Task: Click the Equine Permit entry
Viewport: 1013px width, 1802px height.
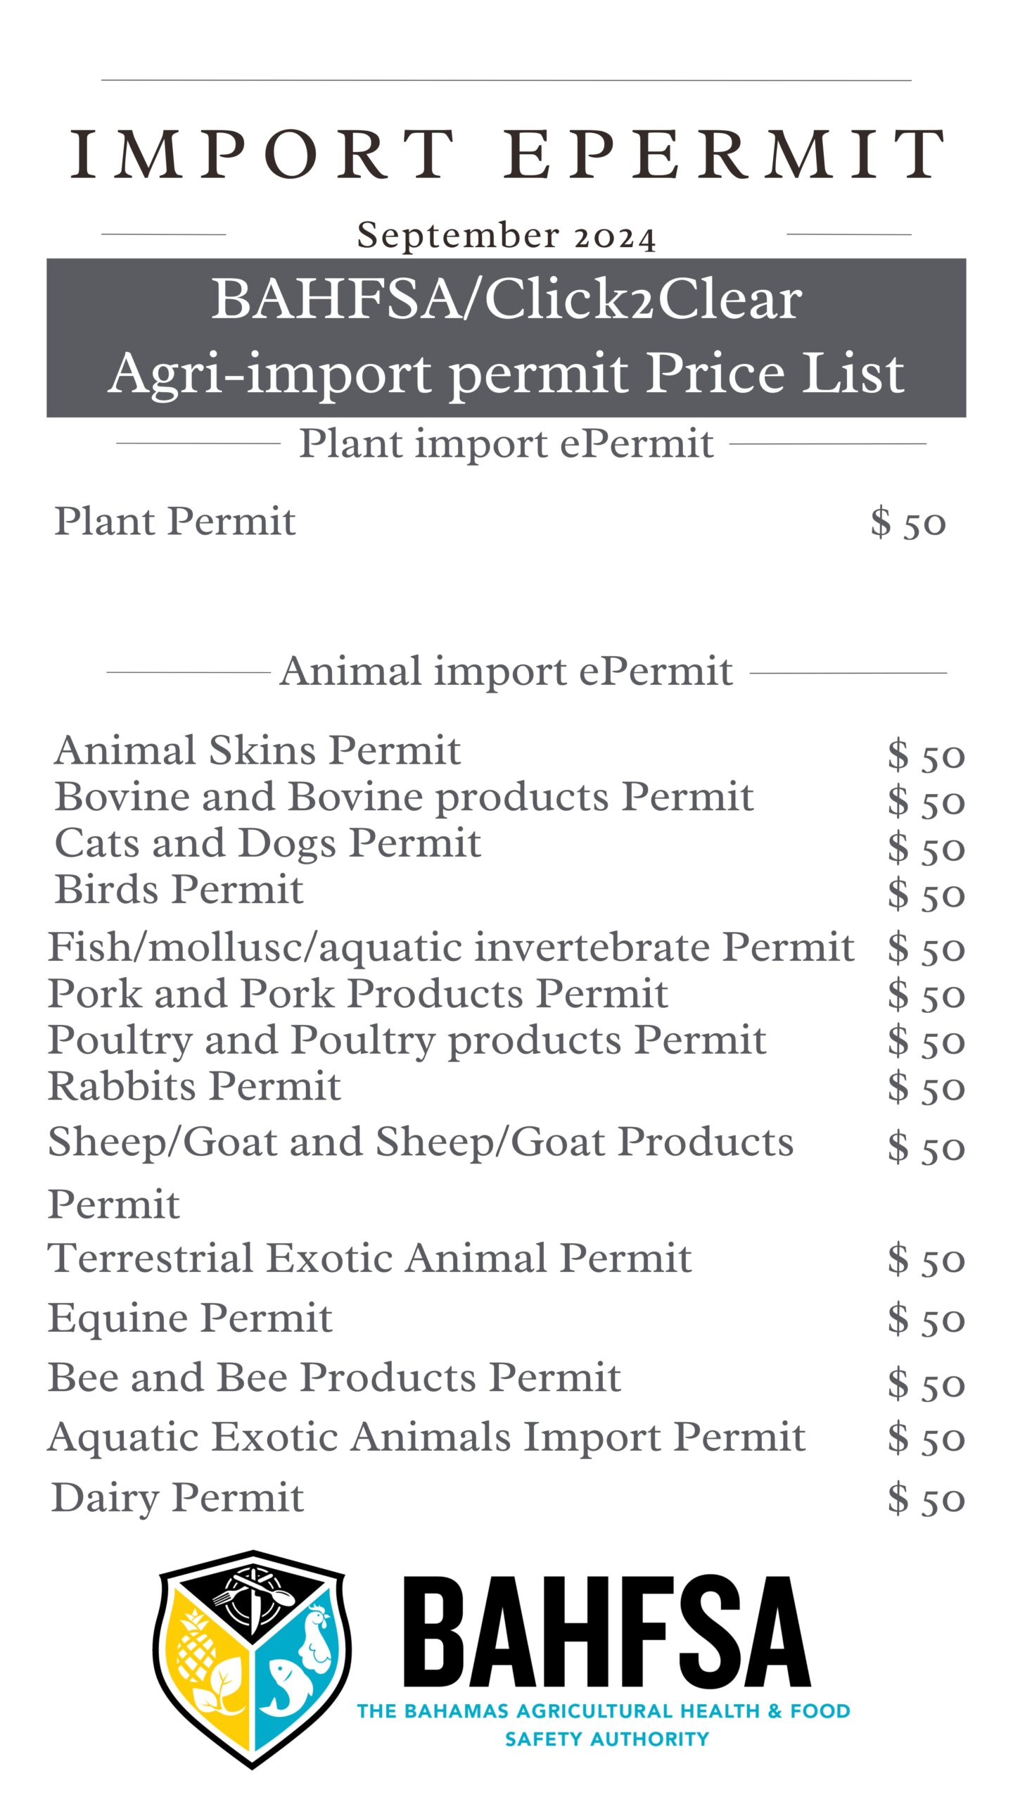Action: coord(190,1318)
